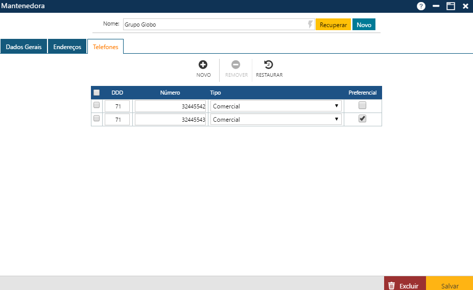Switch to the Dados Gerais tab
This screenshot has width=473, height=290.
(23, 47)
